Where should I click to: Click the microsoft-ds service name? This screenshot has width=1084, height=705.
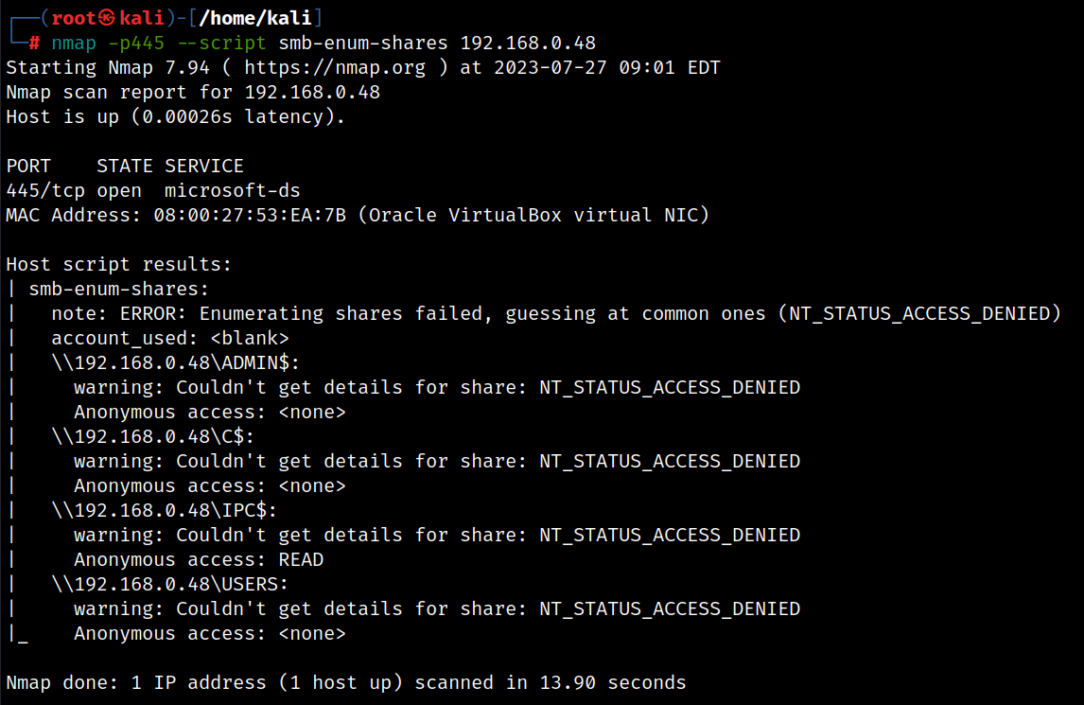[233, 191]
